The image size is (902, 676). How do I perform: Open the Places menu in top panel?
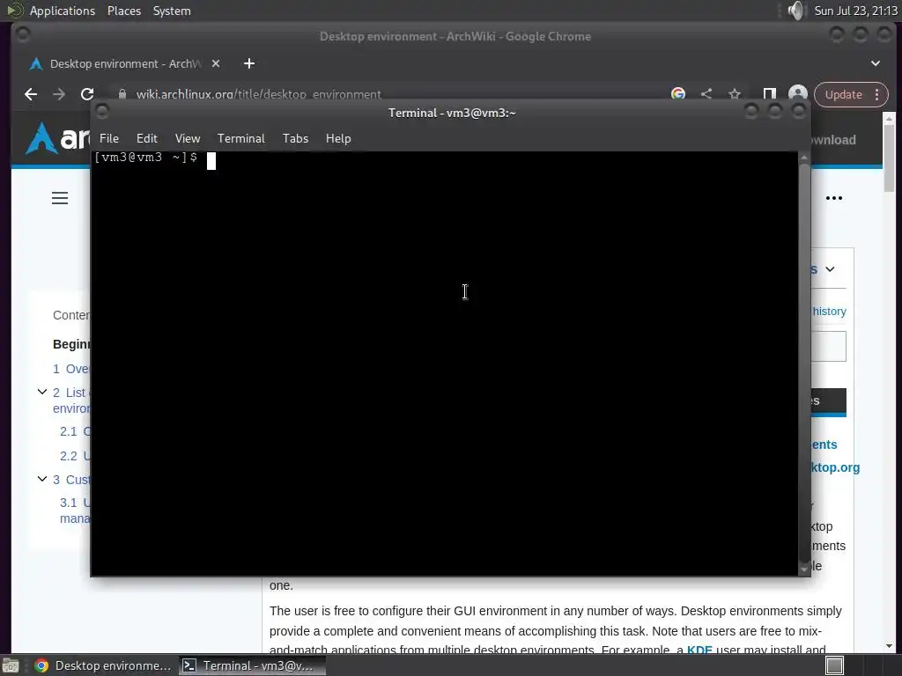[x=124, y=11]
